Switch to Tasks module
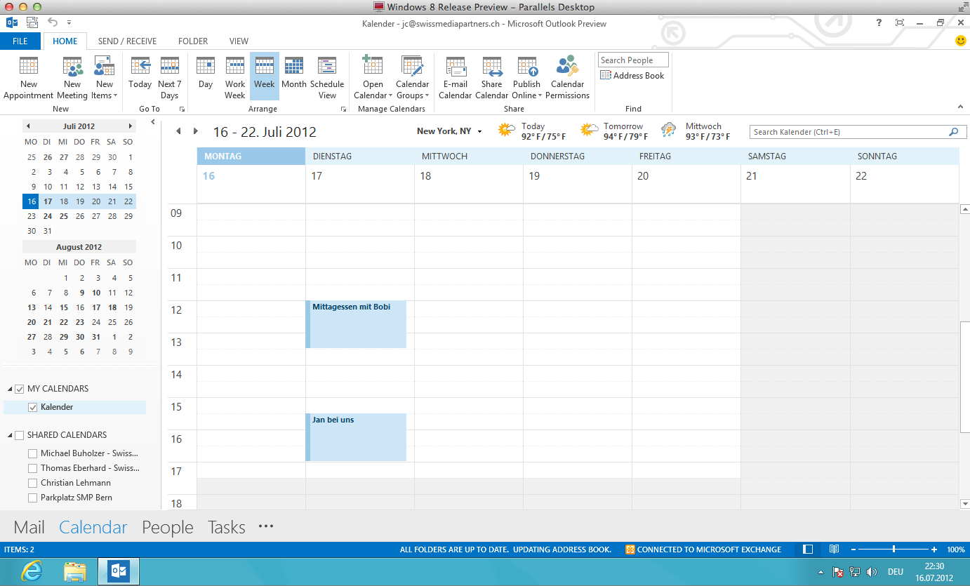Viewport: 970px width, 586px height. pyautogui.click(x=227, y=528)
